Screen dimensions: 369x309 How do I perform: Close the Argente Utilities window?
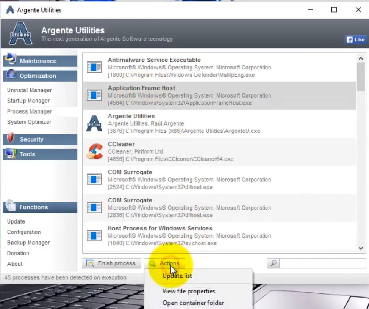(x=358, y=9)
